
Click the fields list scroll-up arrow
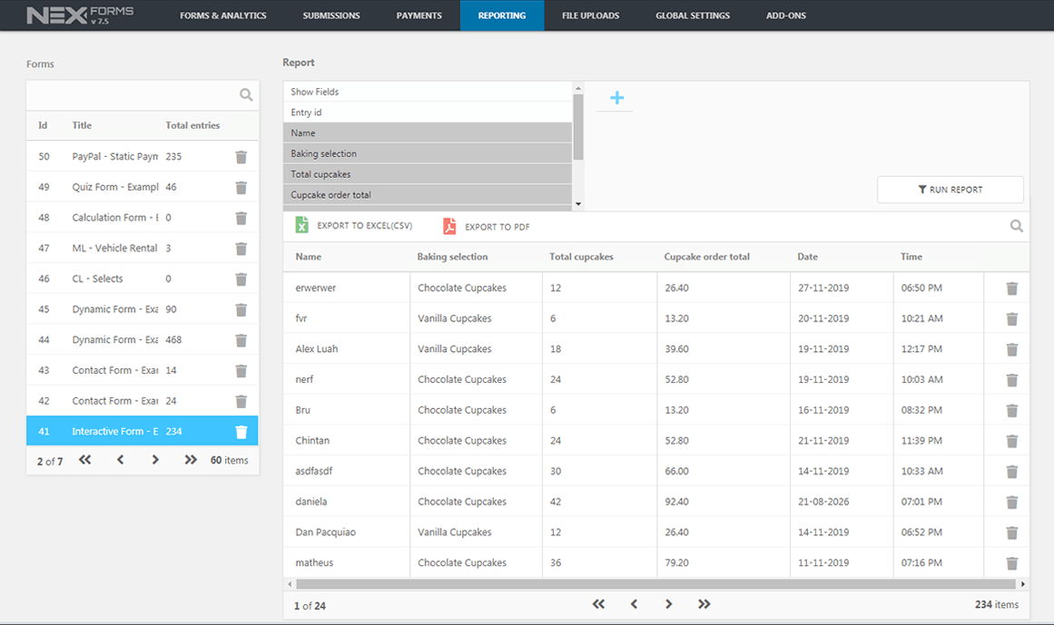(578, 88)
